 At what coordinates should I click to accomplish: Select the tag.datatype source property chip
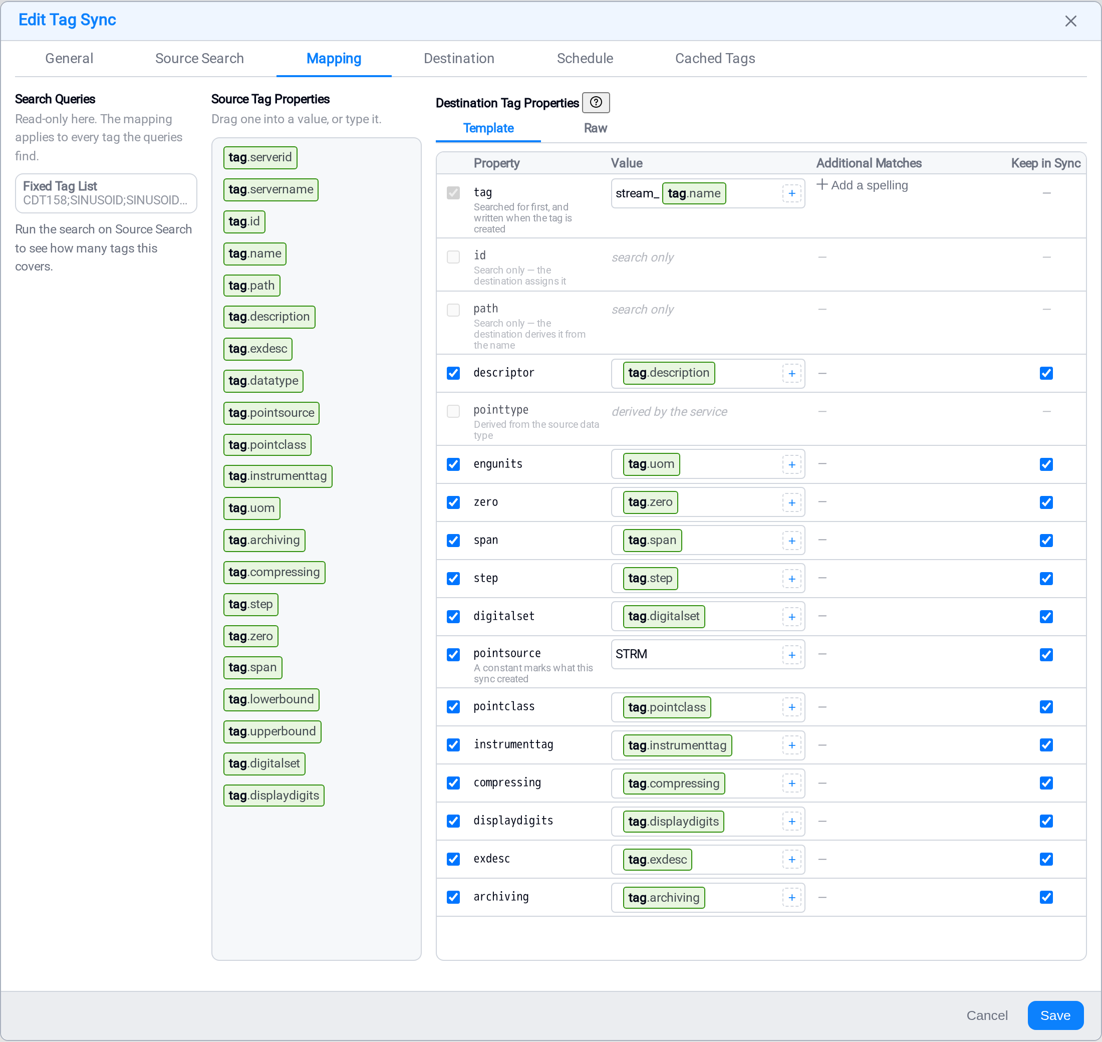pos(263,381)
